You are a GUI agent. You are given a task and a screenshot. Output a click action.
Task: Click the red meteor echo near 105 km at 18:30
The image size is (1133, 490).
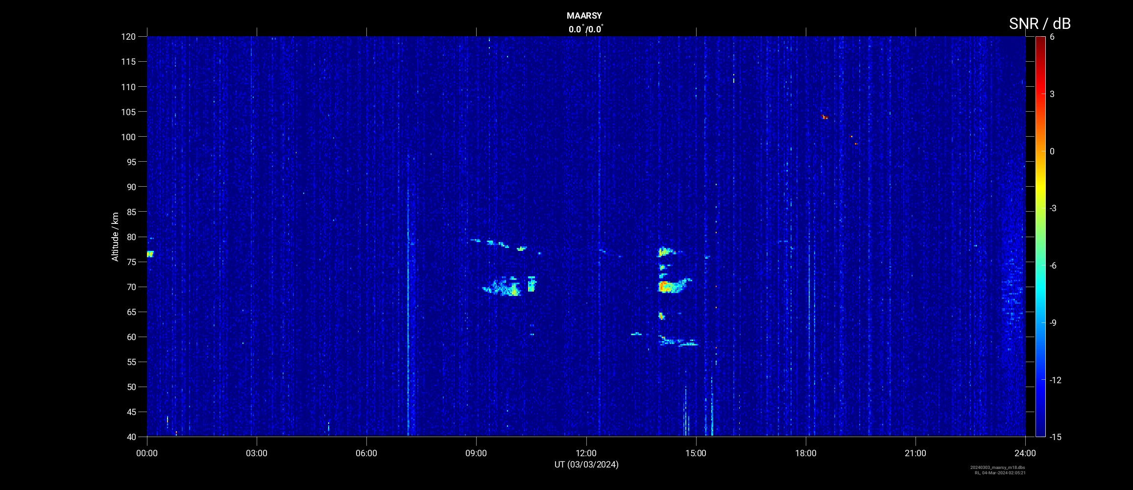tap(824, 117)
